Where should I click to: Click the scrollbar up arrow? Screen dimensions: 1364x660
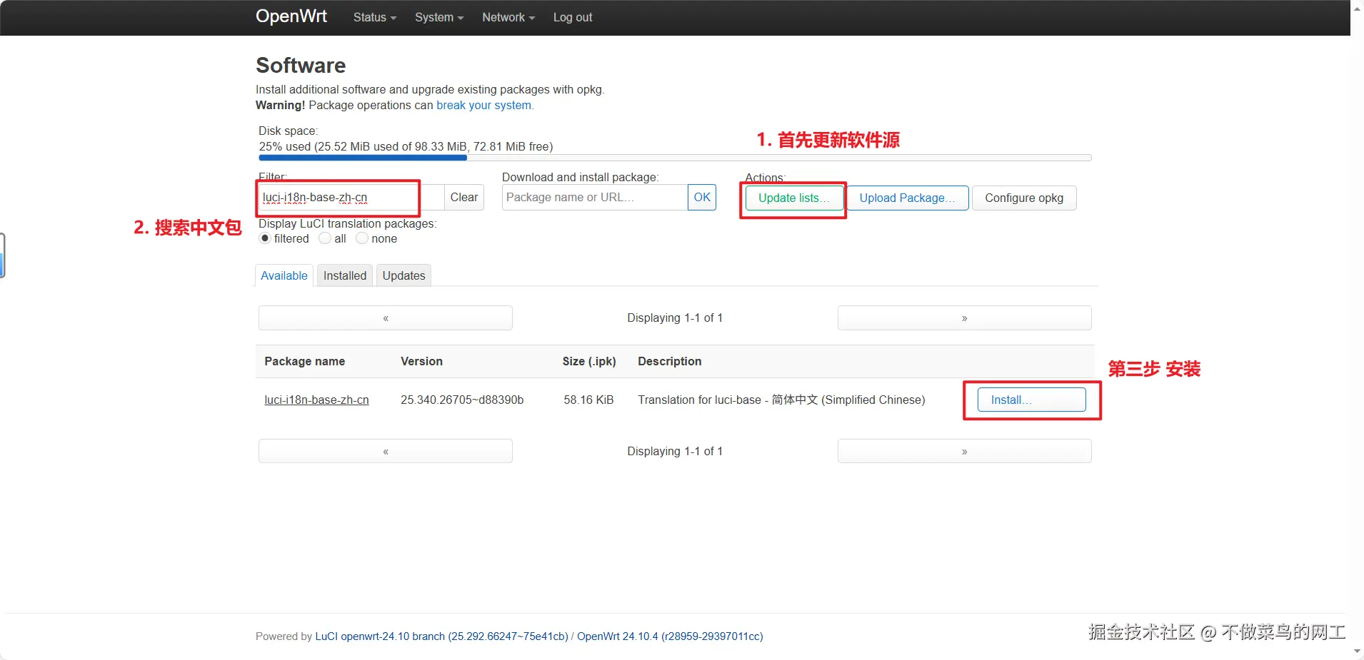pos(1357,9)
